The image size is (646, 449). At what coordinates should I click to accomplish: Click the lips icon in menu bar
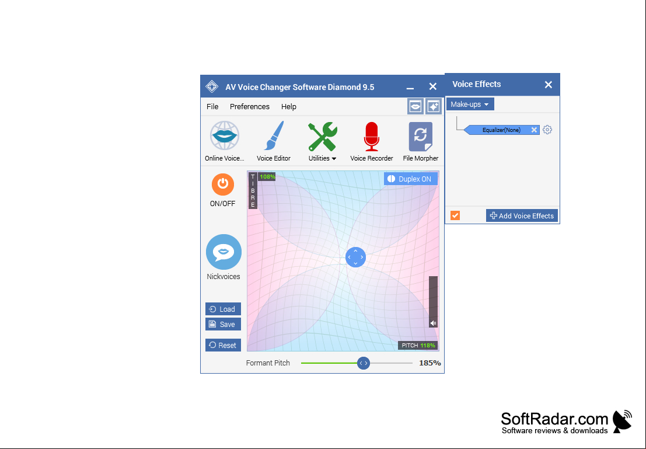[415, 106]
